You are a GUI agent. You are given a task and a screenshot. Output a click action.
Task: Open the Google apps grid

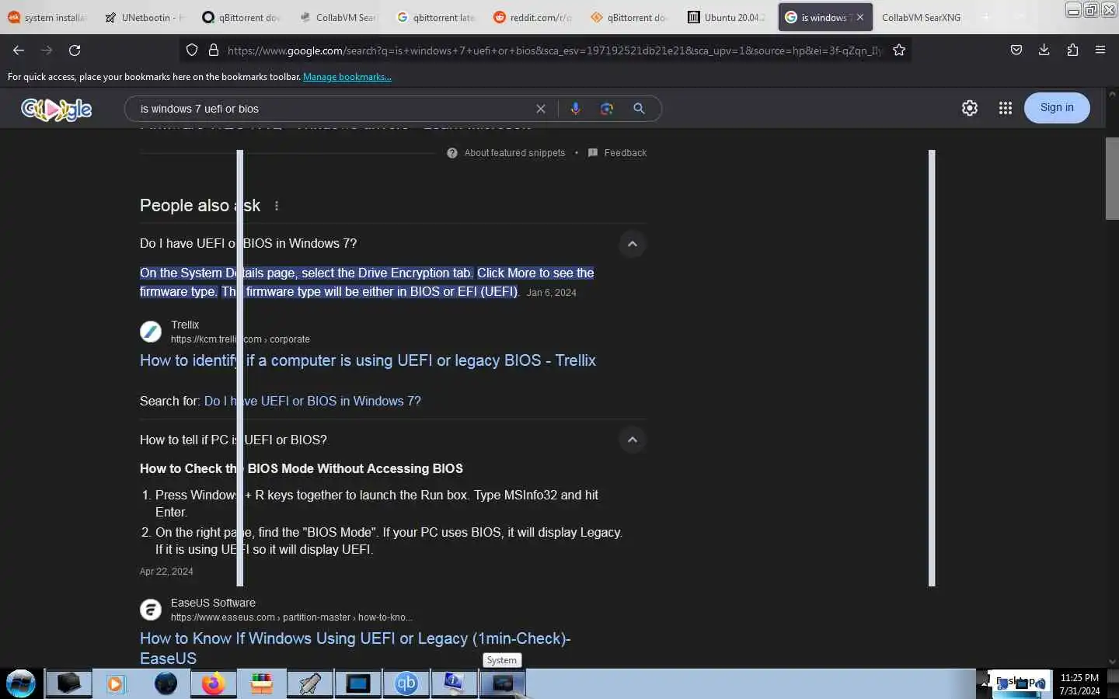[x=1005, y=108]
